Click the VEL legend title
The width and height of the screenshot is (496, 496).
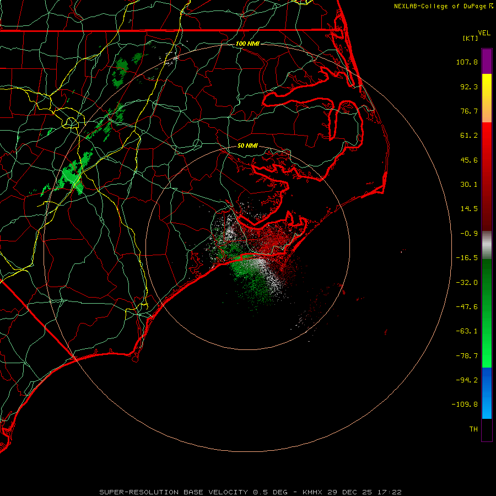coord(484,33)
